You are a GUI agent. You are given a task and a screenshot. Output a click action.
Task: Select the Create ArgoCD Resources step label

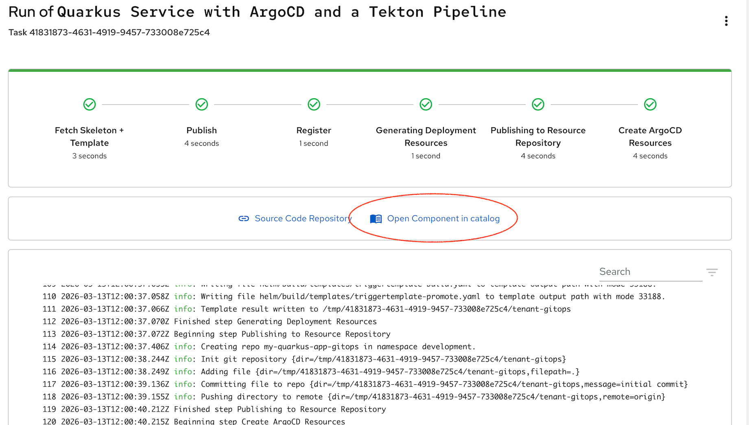[x=650, y=136]
